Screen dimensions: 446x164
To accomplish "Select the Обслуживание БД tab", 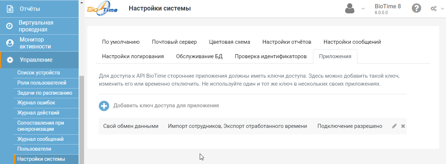I will point(199,56).
